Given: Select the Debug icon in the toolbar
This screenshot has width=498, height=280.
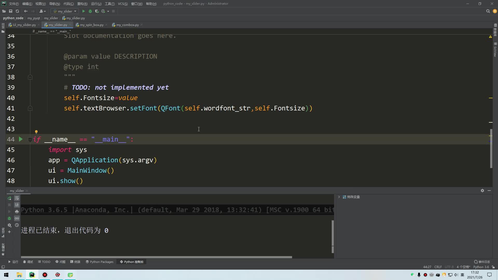Looking at the screenshot, I should click(90, 11).
